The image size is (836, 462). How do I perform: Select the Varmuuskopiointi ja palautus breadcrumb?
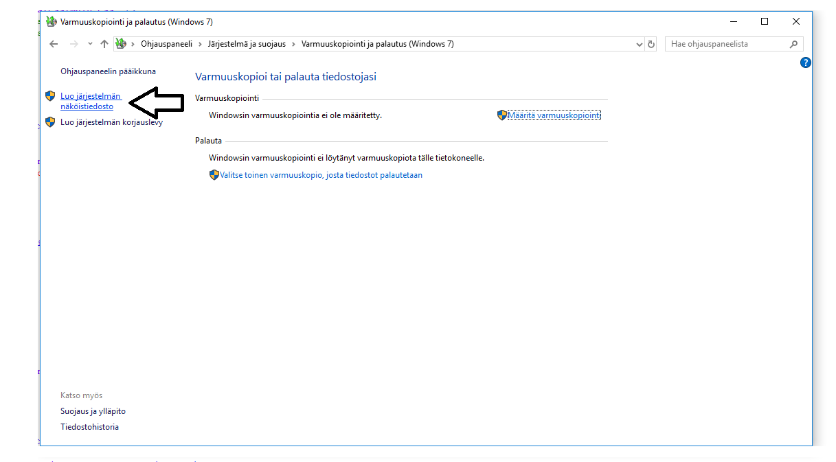(378, 44)
